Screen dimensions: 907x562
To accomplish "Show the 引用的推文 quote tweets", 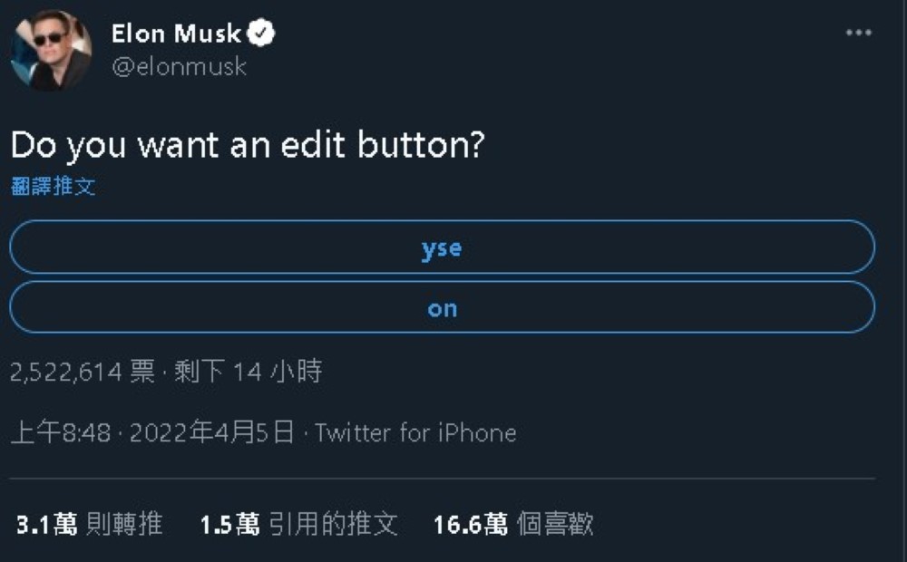I will point(334,524).
